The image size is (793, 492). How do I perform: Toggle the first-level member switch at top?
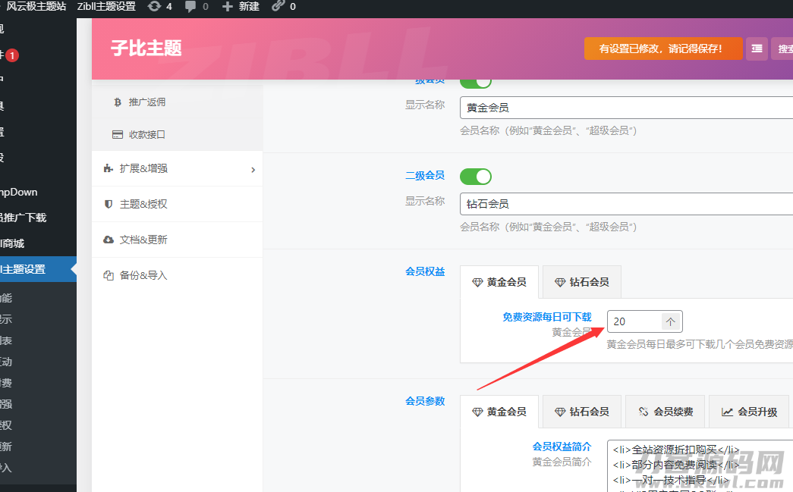476,82
